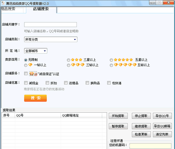This screenshot has width=175, height=149.
Task: Click the application icon in title bar
Action: coord(3,3)
